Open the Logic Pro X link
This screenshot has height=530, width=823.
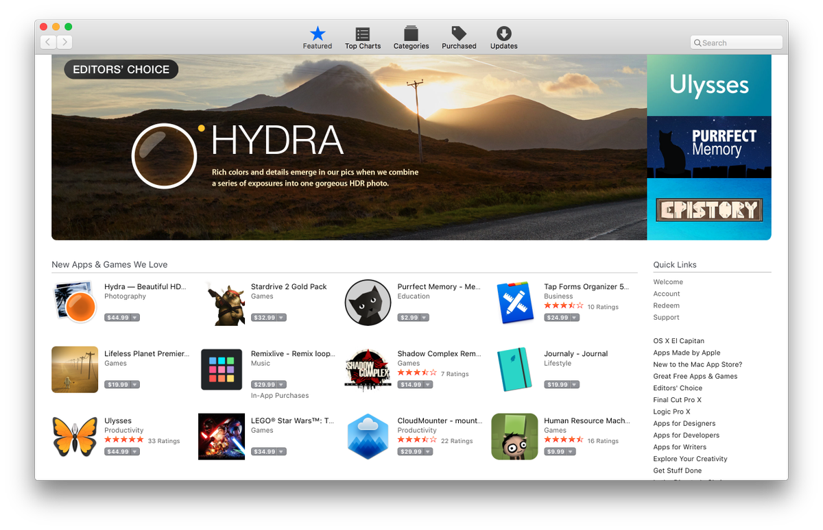[x=671, y=412]
